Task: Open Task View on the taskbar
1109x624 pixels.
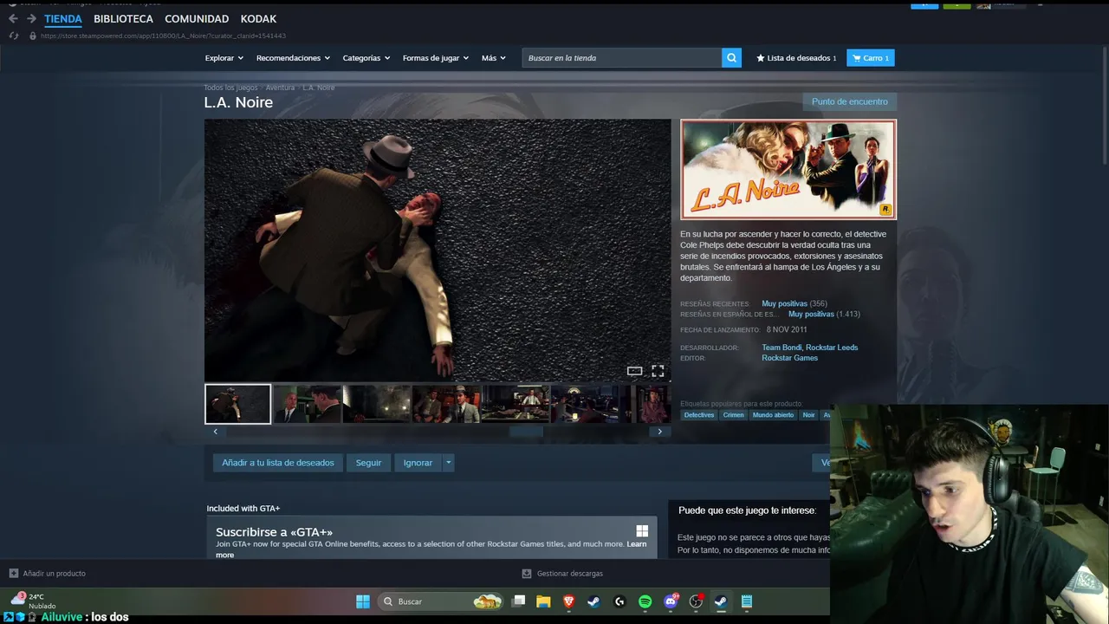Action: [518, 601]
